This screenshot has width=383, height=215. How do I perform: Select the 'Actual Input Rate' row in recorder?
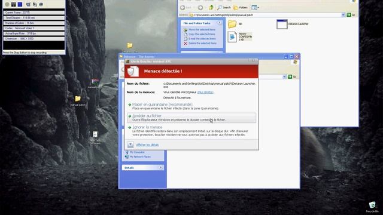pos(34,33)
